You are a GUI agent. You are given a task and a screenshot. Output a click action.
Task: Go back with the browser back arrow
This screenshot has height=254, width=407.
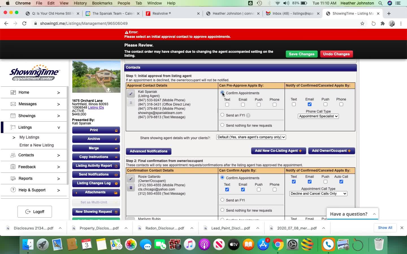point(6,23)
